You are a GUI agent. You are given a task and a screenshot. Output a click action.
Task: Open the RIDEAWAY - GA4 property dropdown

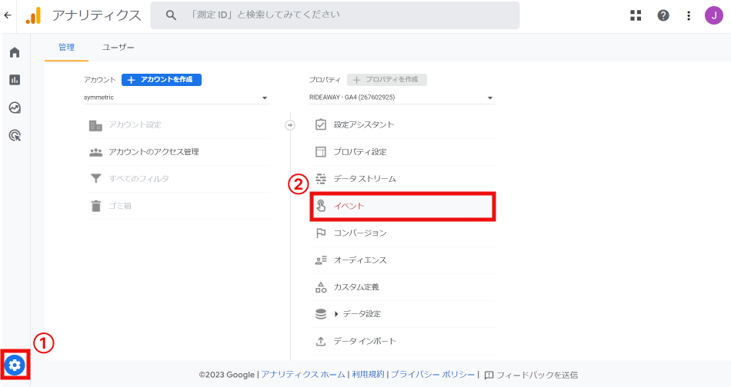[x=402, y=98]
